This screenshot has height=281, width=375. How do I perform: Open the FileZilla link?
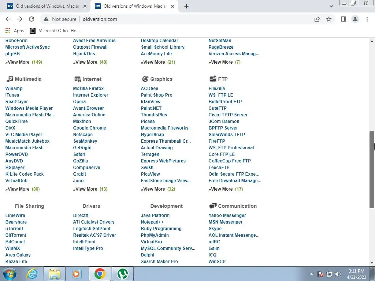(217, 89)
